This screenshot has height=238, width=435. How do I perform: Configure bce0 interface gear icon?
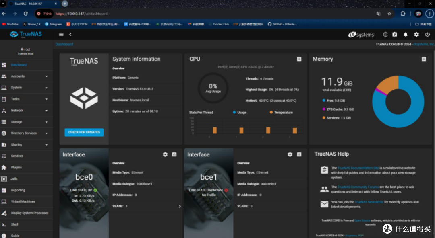[x=165, y=154]
